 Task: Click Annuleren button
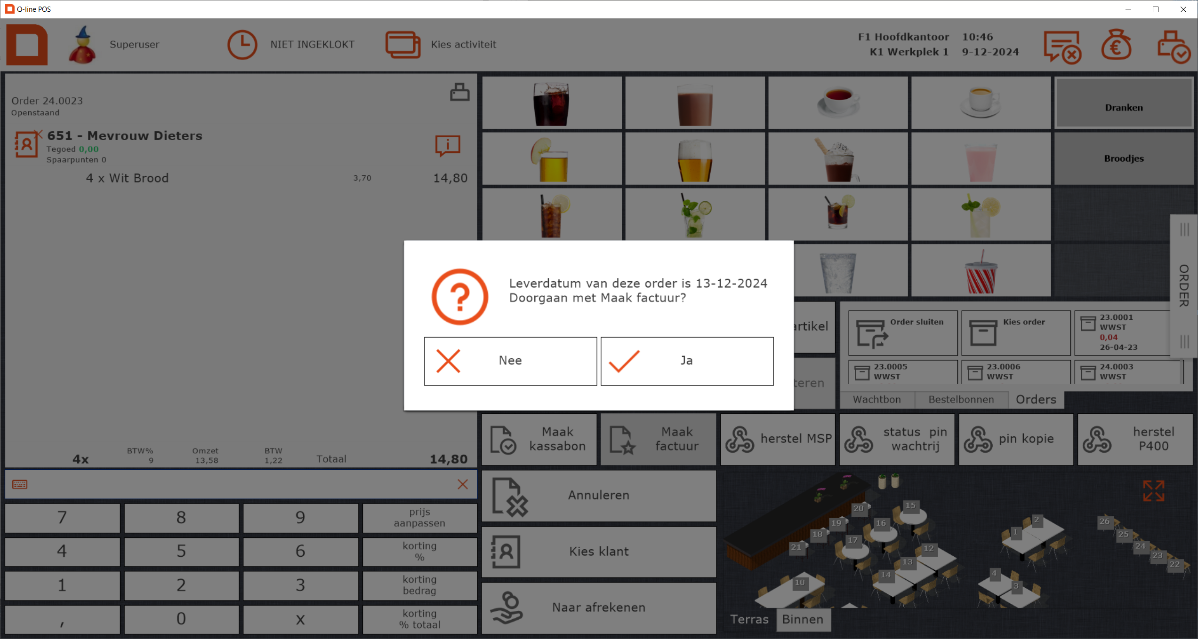pos(599,496)
